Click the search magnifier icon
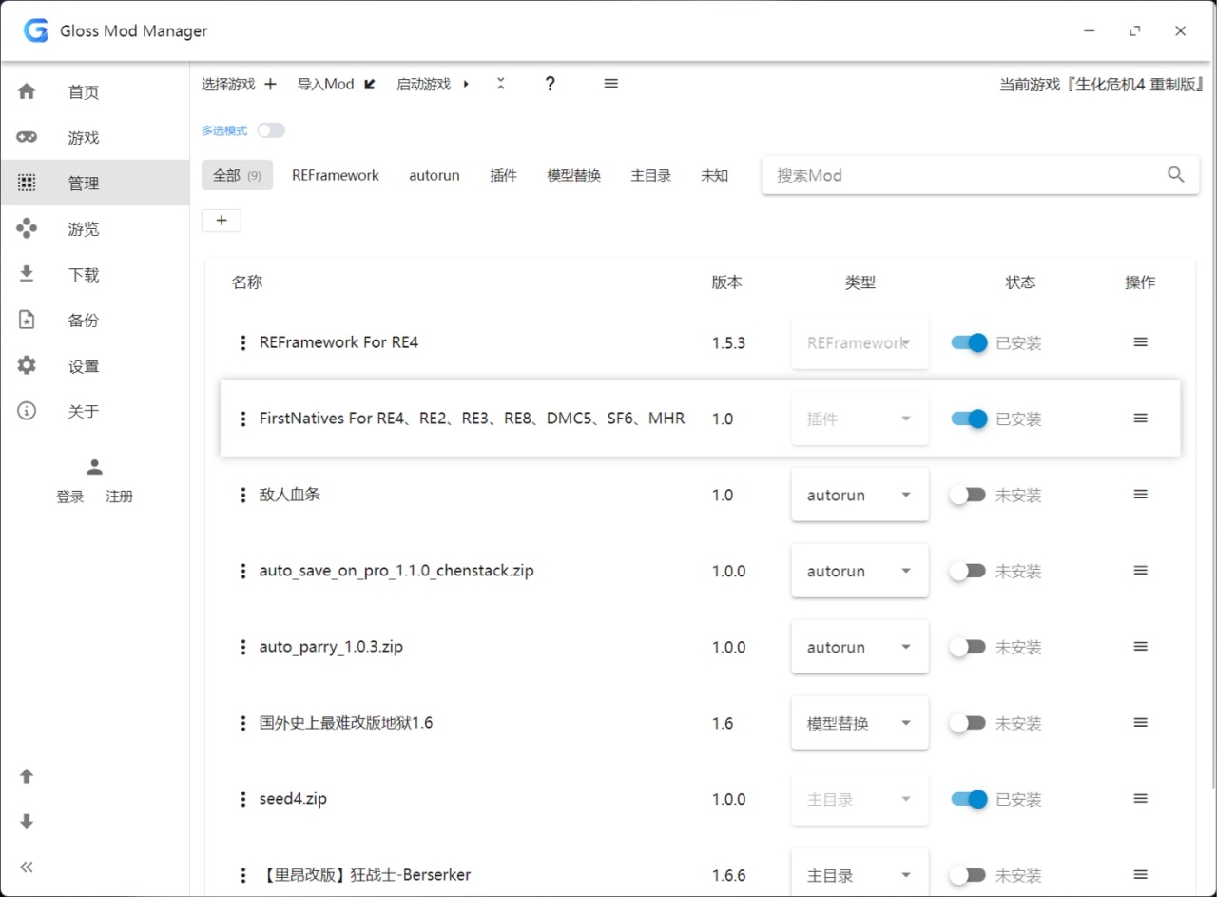The image size is (1217, 897). pos(1176,175)
